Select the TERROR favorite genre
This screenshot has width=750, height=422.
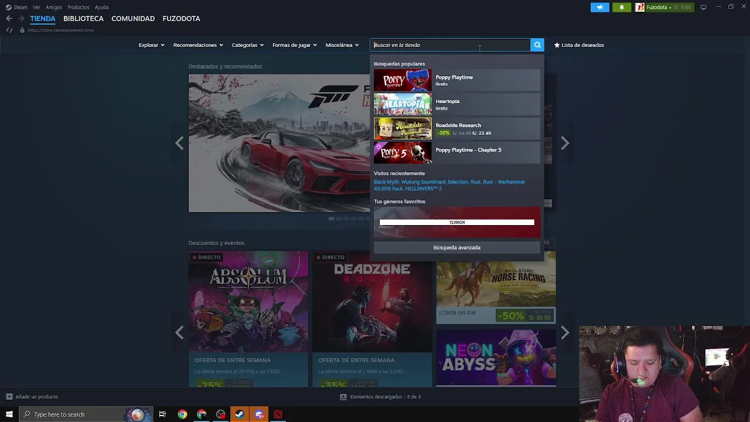click(457, 222)
